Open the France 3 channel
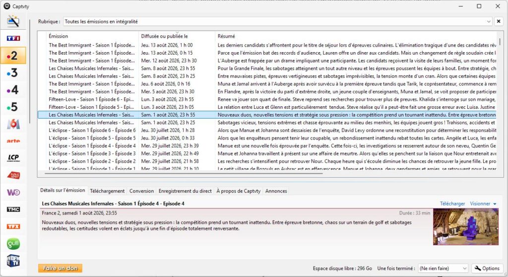Screen dimensions: 508x277 tap(13, 72)
